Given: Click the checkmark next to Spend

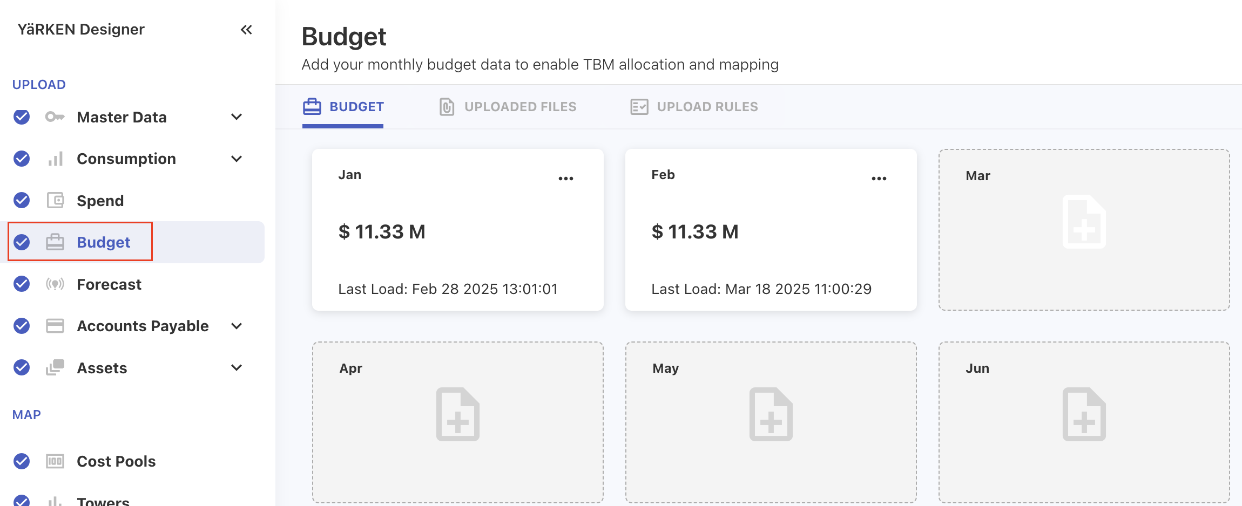Looking at the screenshot, I should (22, 200).
